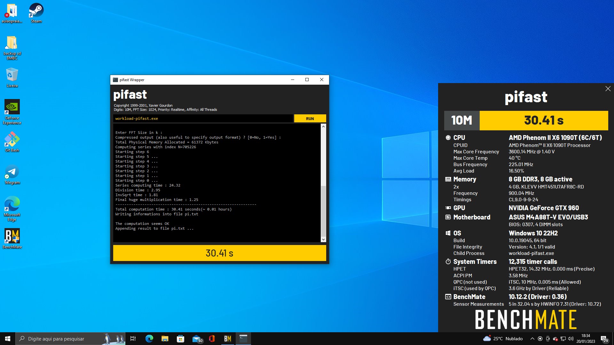Open Microsoft Edge from the taskbar
The width and height of the screenshot is (614, 345).
149,339
